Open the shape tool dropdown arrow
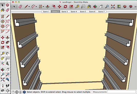137x94 pixels. [43, 7]
